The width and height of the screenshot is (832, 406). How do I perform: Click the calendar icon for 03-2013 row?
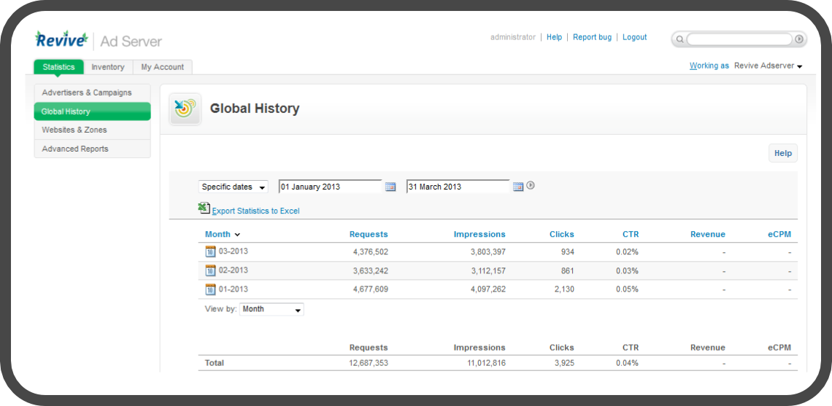pyautogui.click(x=211, y=251)
